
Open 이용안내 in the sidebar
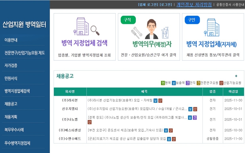pyautogui.click(x=11, y=40)
